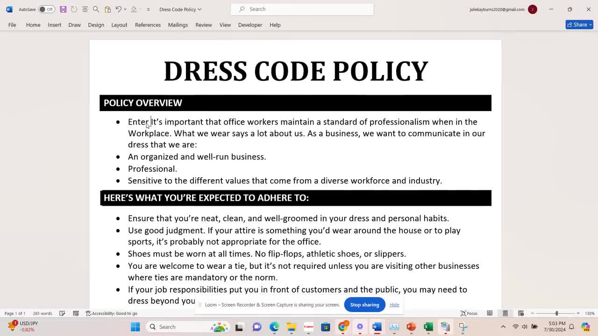Expand the Undo history dropdown arrow
Image resolution: width=598 pixels, height=336 pixels.
[125, 9]
